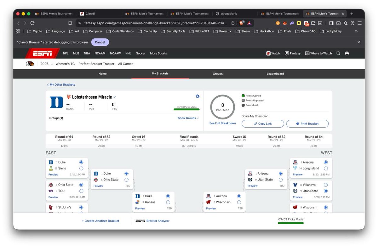Screen dimensions: 378x247
Task: Click the address bar URL field
Action: pyautogui.click(x=156, y=23)
